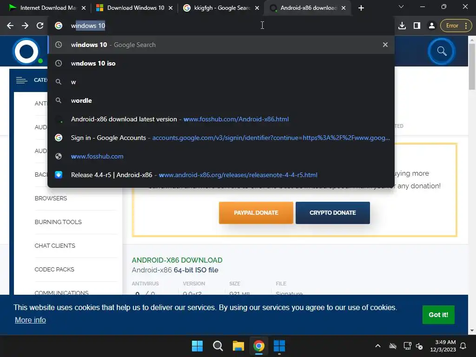Click the Google icon in address bar

coord(59,26)
